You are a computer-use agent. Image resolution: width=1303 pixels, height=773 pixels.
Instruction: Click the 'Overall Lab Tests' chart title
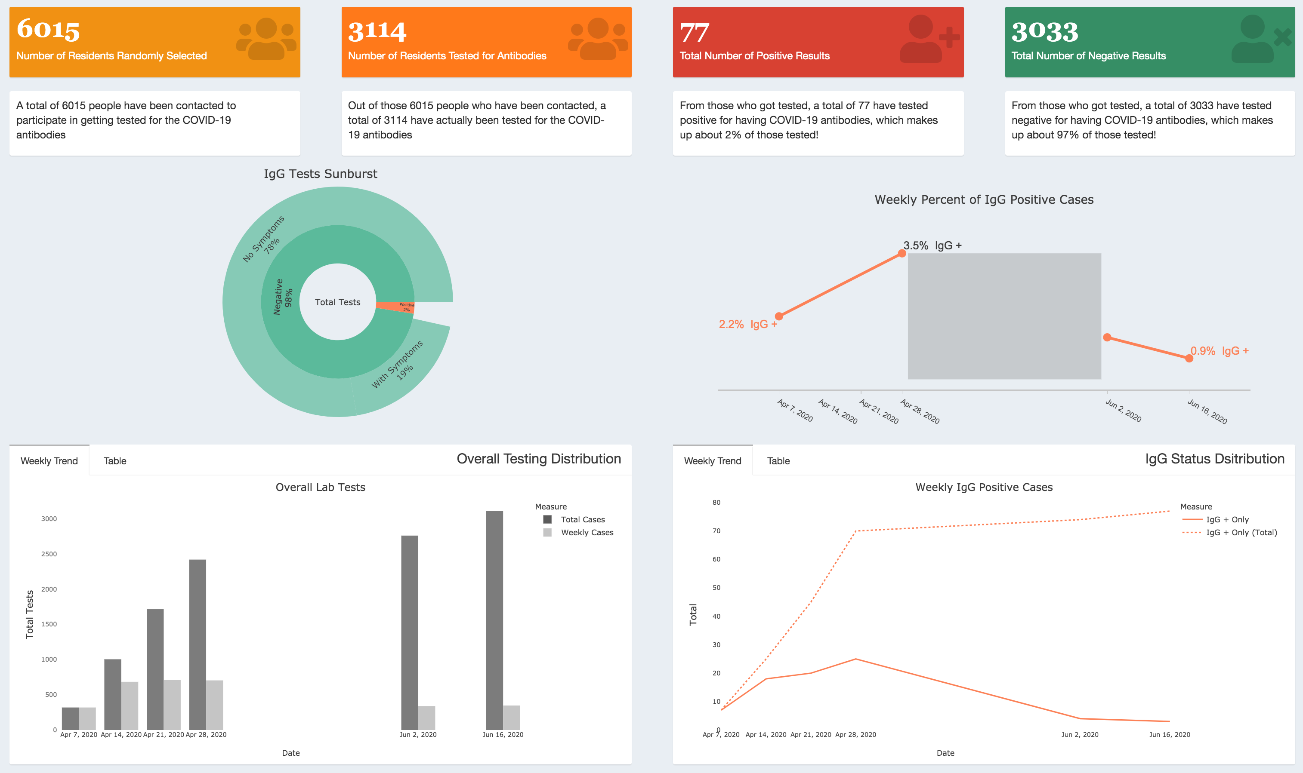point(320,487)
